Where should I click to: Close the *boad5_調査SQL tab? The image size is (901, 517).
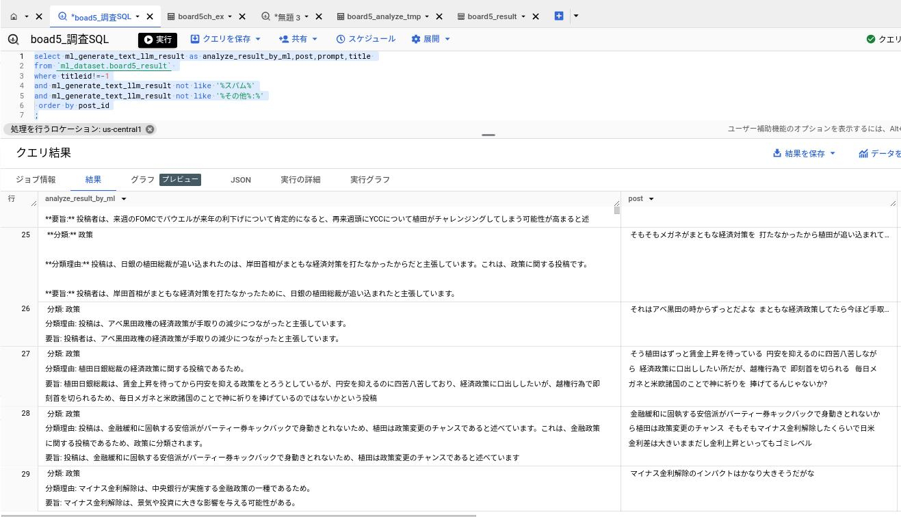(150, 16)
